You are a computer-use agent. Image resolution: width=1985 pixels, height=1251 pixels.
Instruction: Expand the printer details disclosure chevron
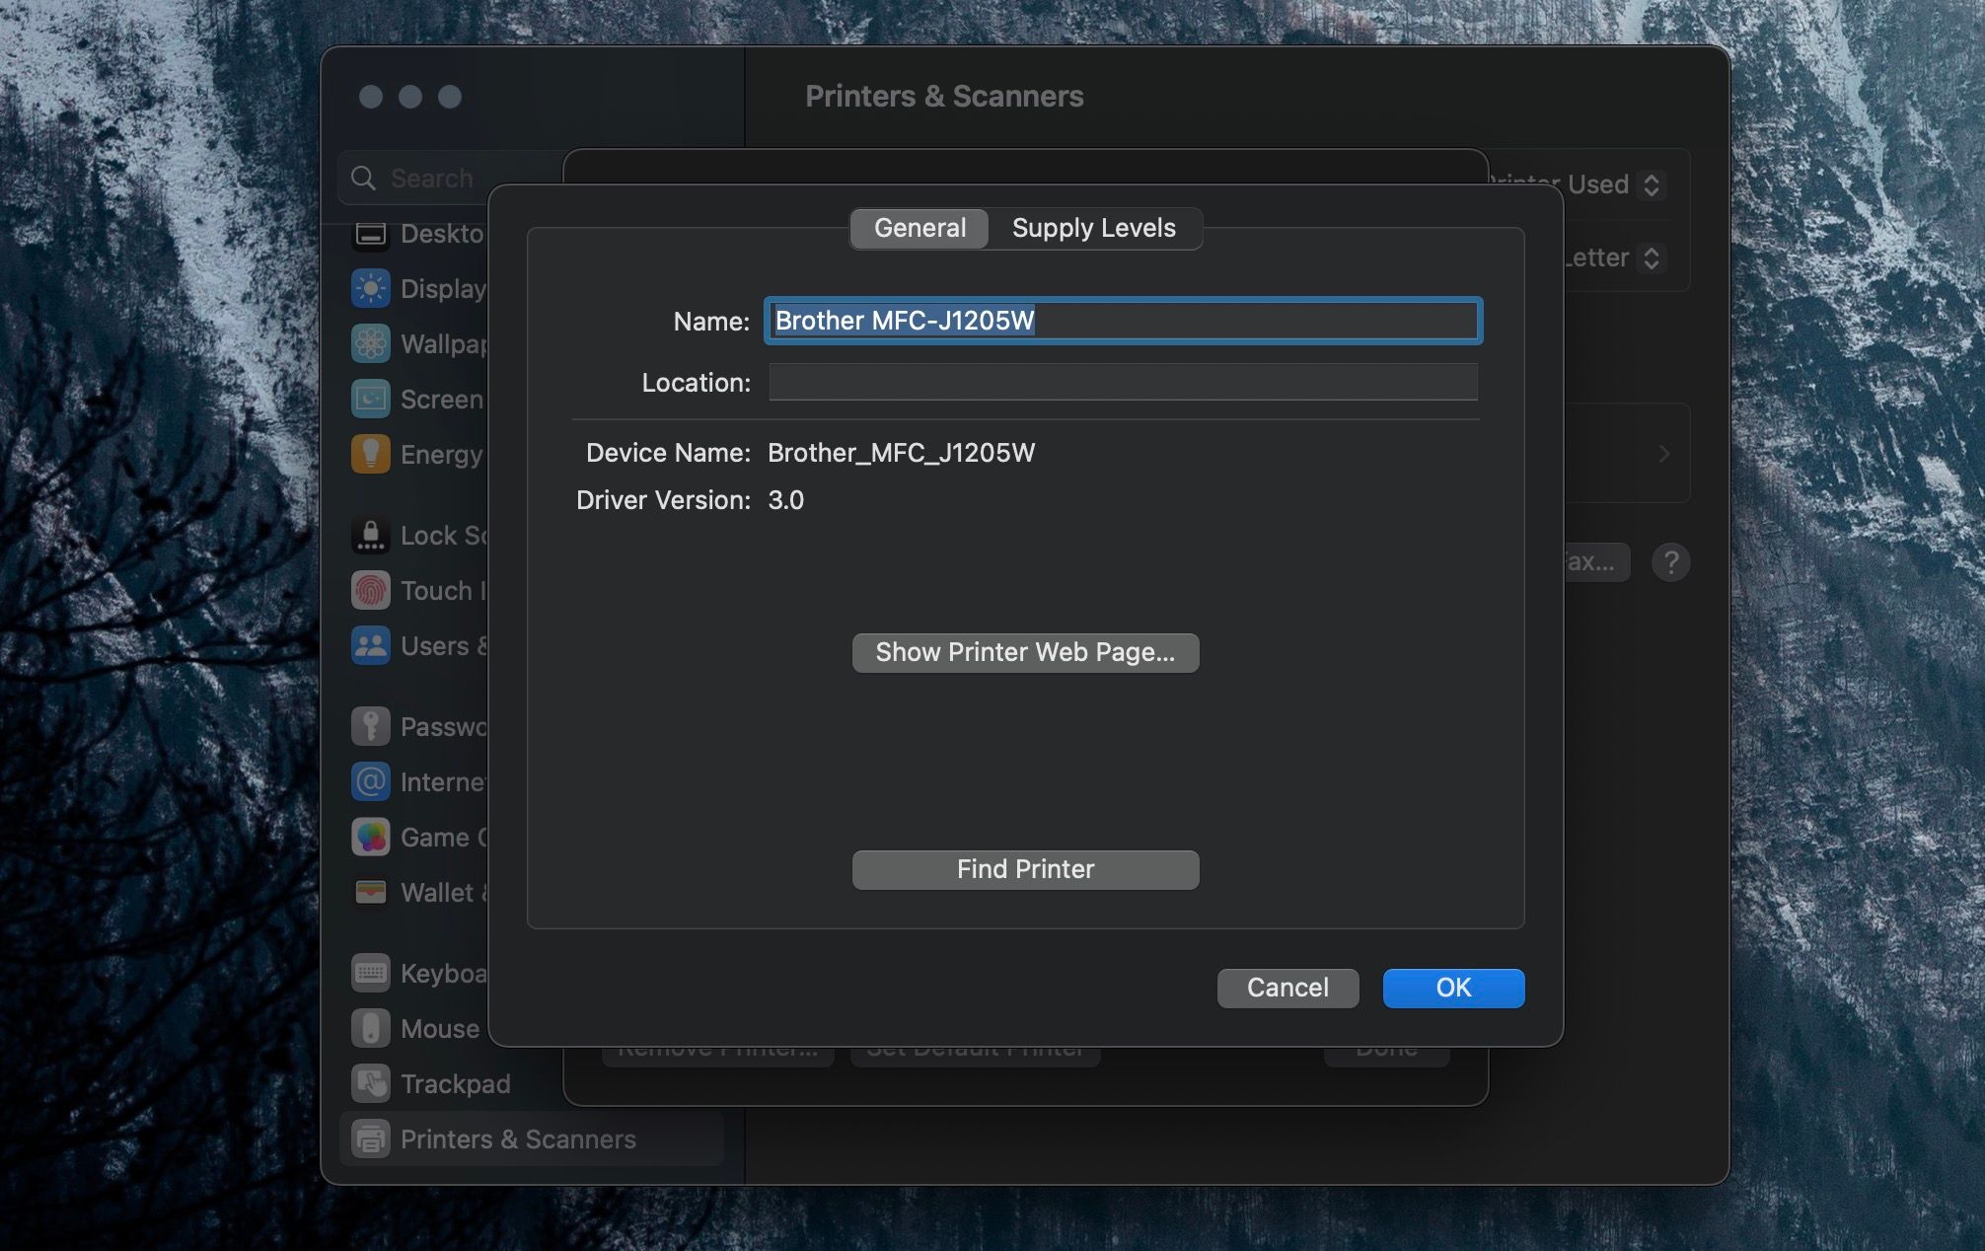pos(1663,454)
